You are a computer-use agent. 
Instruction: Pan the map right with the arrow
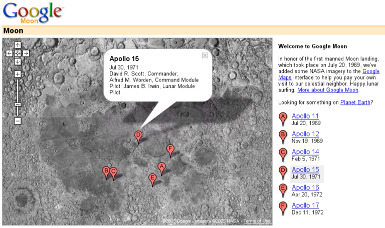pos(26,53)
